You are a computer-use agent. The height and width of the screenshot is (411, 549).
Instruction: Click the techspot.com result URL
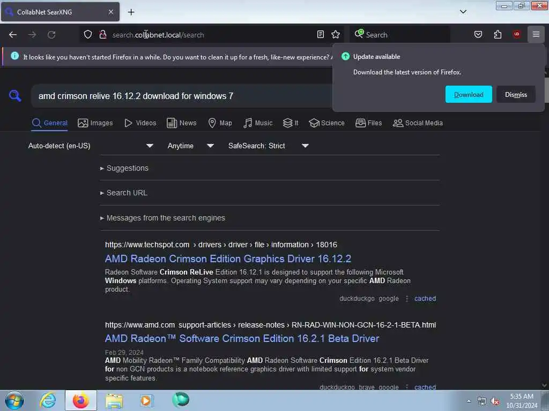[x=221, y=245]
